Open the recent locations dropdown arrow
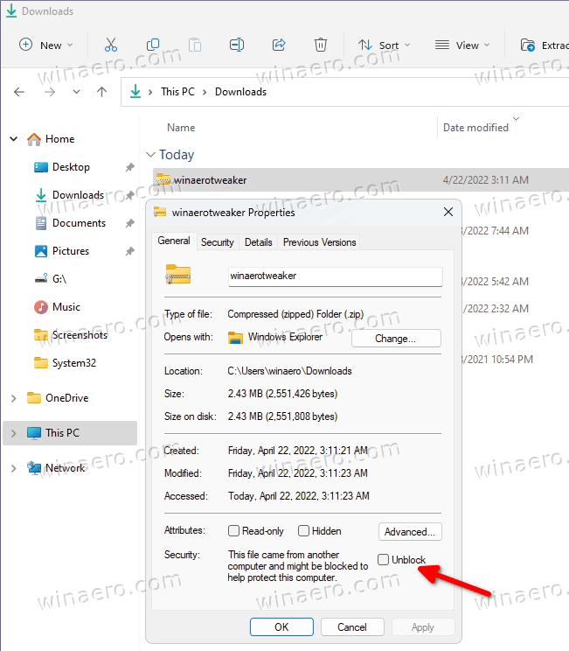Viewport: 569px width, 651px height. (76, 92)
